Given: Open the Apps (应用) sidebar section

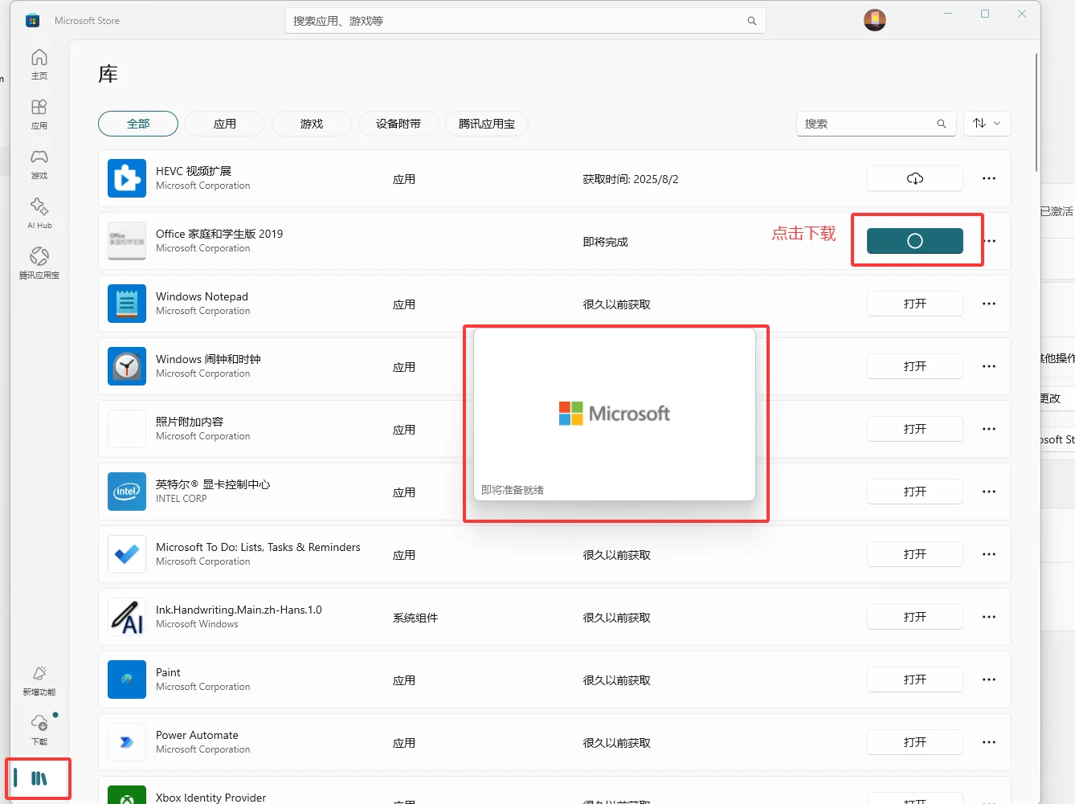Looking at the screenshot, I should (39, 114).
